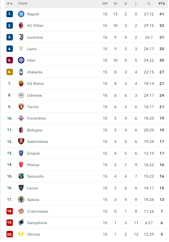Click the red rank 18 badge
The height and width of the screenshot is (242, 169).
point(10,211)
